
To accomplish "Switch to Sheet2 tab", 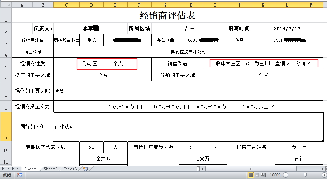I will 50,169.
